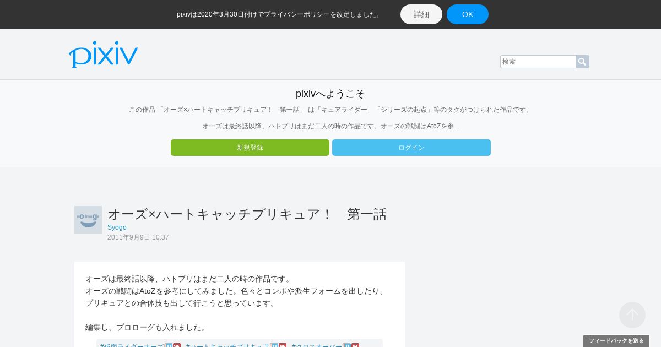
Task: Open the フィードバックを送る button
Action: point(616,341)
